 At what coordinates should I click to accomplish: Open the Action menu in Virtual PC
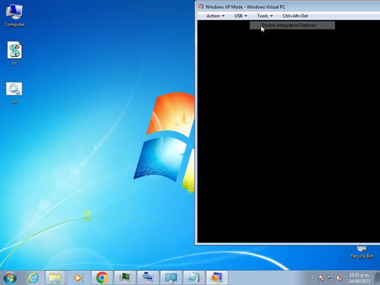click(215, 16)
